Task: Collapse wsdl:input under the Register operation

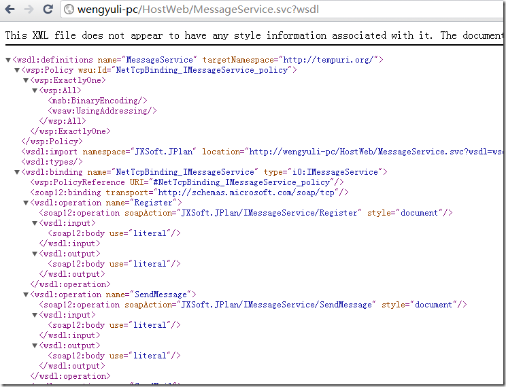Action: pyautogui.click(x=35, y=223)
